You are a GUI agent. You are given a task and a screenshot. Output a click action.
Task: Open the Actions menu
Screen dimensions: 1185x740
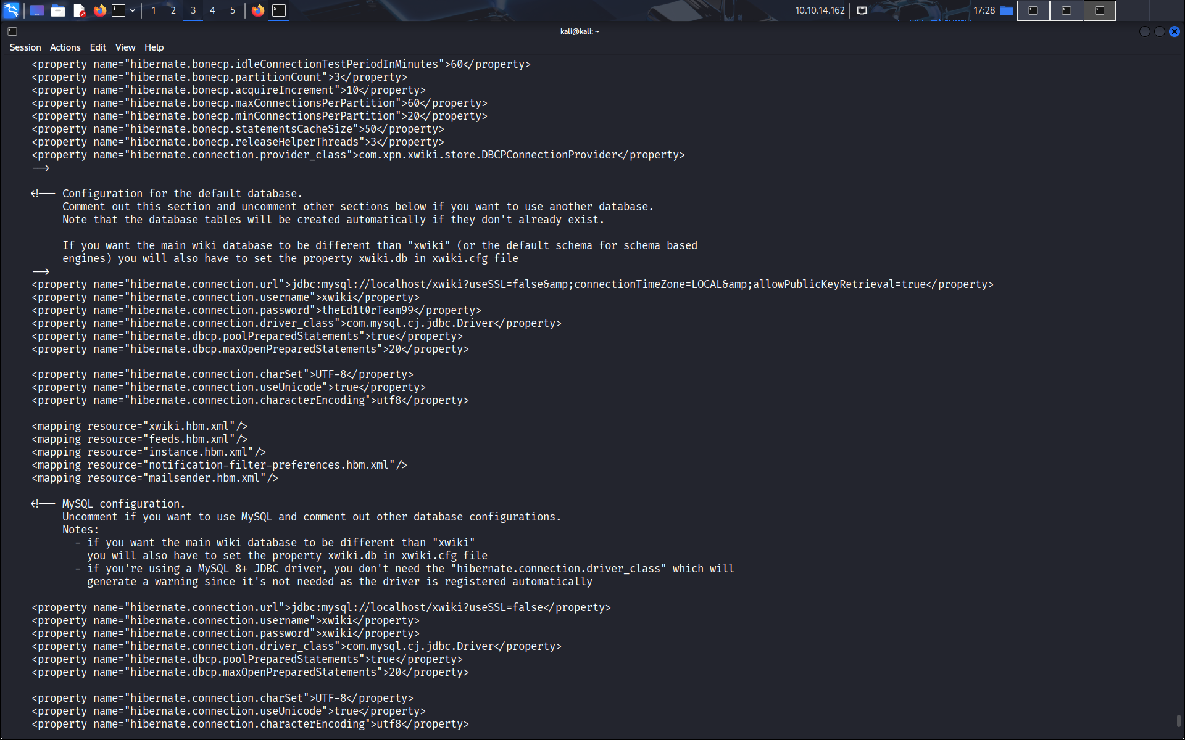click(x=65, y=47)
